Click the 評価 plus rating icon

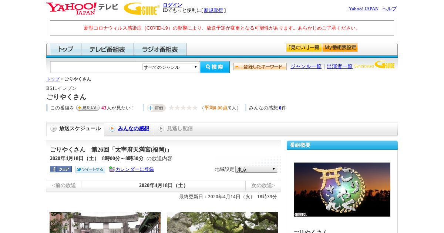tap(156, 108)
